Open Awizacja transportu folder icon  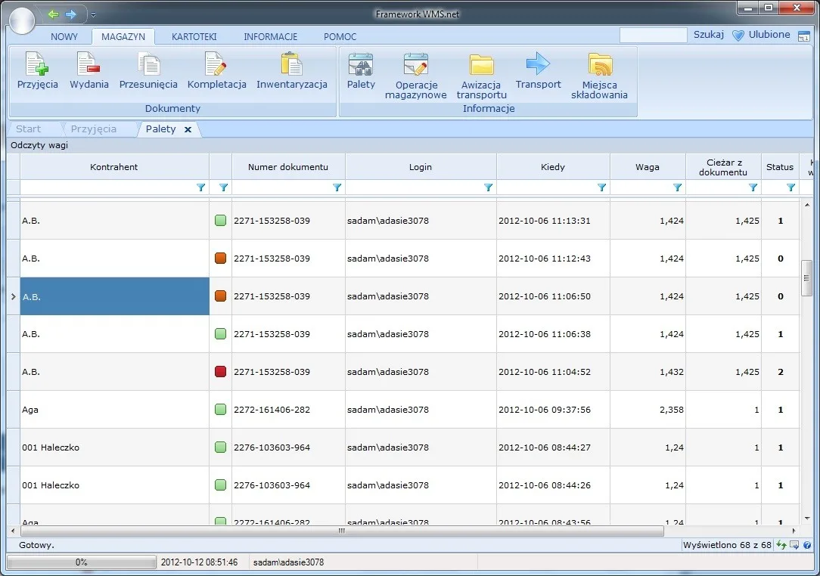(x=481, y=64)
